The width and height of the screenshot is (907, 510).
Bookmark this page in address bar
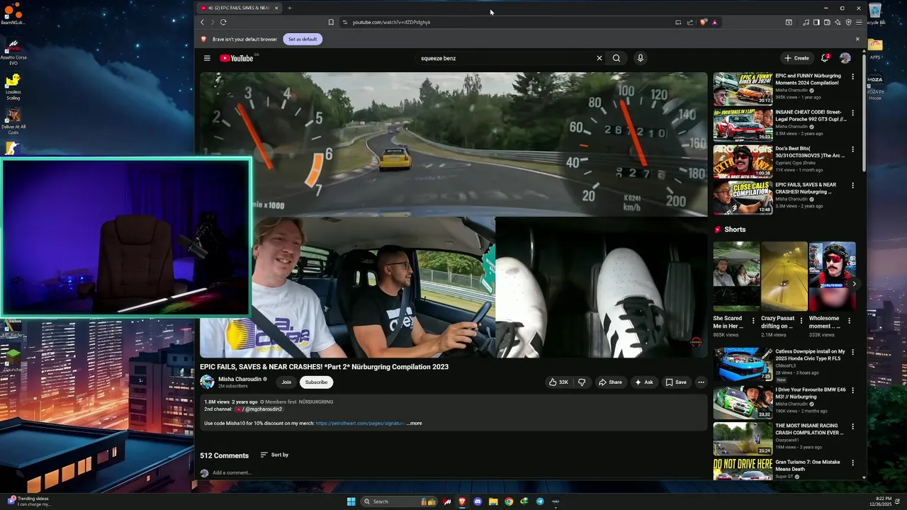click(331, 22)
